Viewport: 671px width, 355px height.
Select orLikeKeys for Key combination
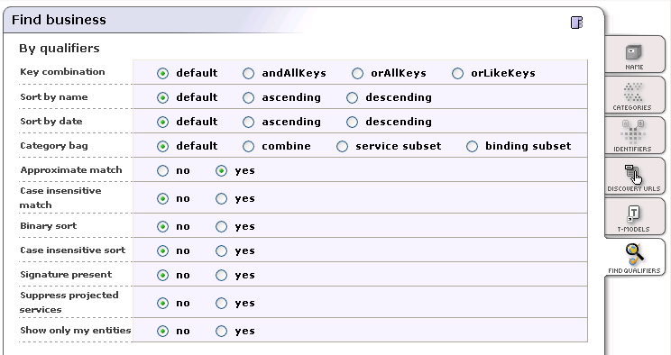coord(457,74)
